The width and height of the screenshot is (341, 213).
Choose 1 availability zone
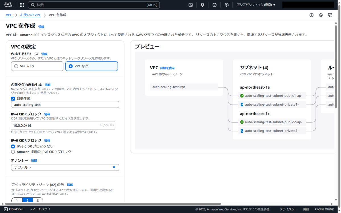click(17, 200)
